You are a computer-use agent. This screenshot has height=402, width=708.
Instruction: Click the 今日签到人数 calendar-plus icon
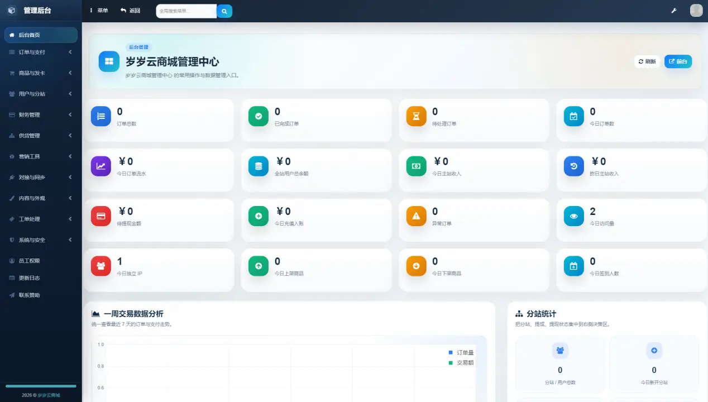574,266
